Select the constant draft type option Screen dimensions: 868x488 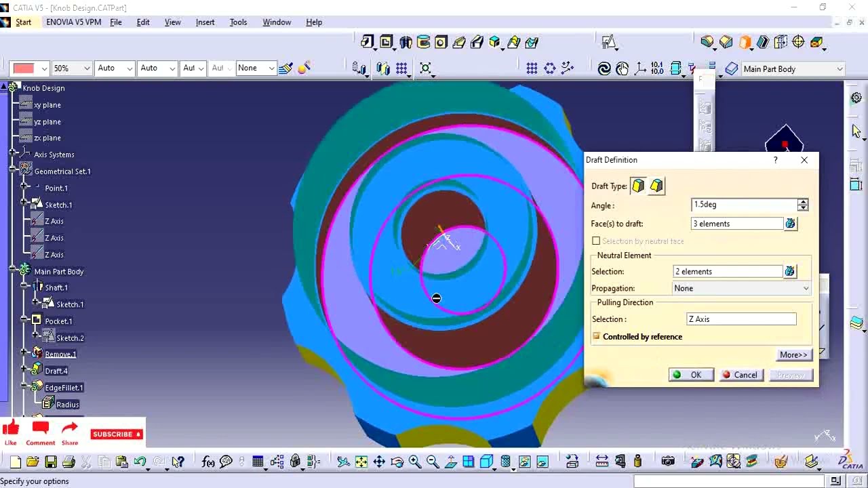pyautogui.click(x=638, y=186)
